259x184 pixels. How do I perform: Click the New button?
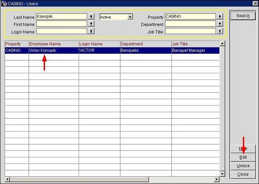tap(243, 149)
